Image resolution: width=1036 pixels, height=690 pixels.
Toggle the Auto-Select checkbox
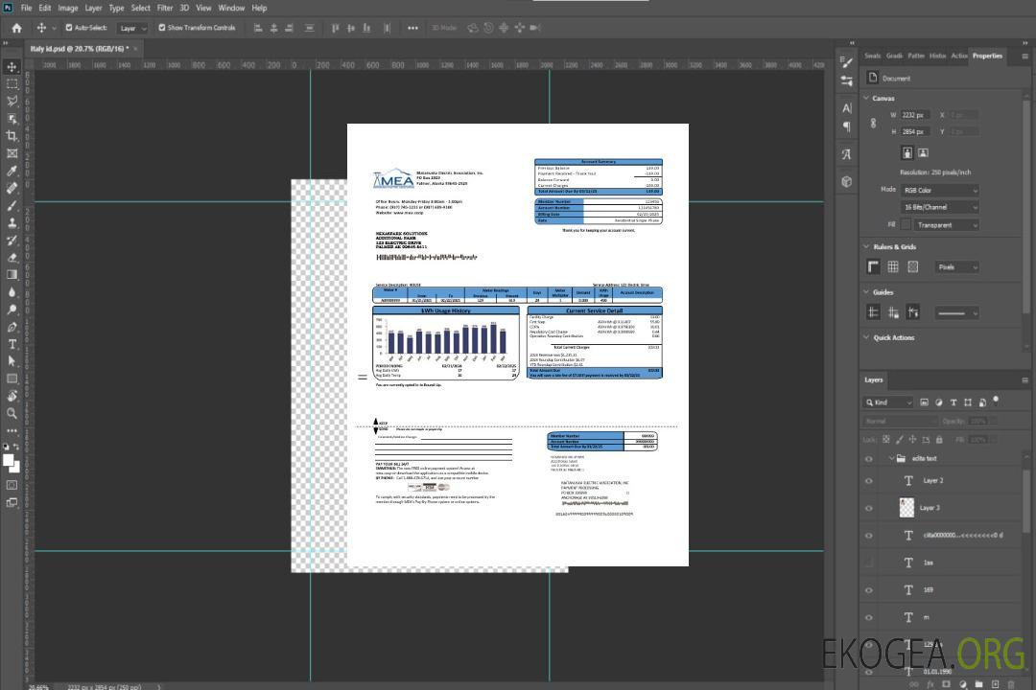point(68,28)
